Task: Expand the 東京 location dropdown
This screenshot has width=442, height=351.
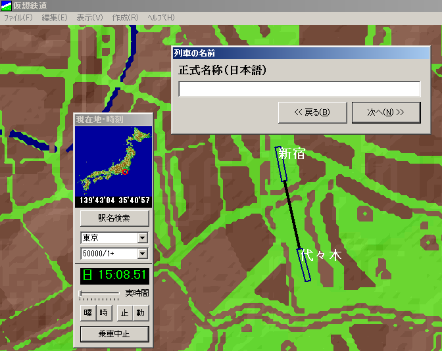Action: (x=143, y=238)
